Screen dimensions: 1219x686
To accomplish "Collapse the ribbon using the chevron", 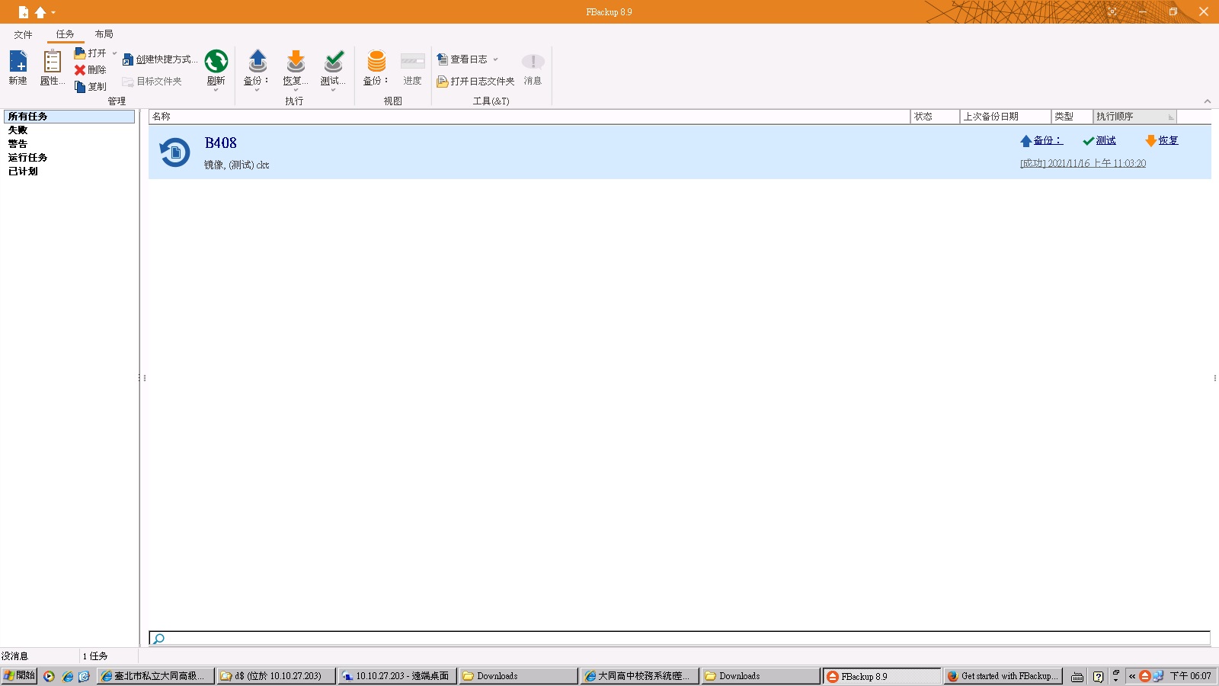I will click(x=1208, y=101).
